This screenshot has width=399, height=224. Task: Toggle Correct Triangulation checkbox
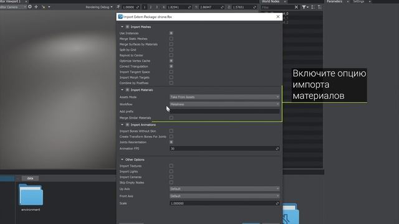coord(171,67)
